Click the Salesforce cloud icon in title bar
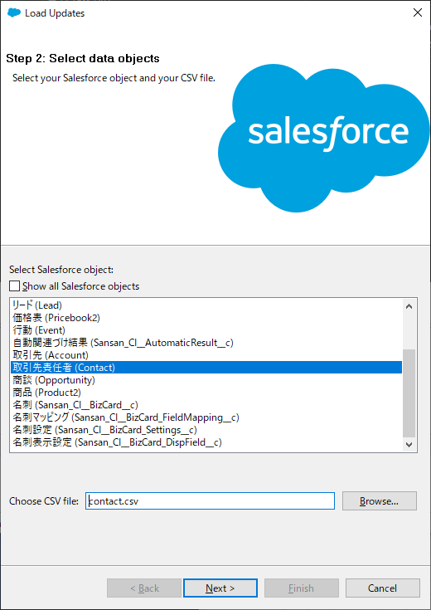 tap(14, 12)
